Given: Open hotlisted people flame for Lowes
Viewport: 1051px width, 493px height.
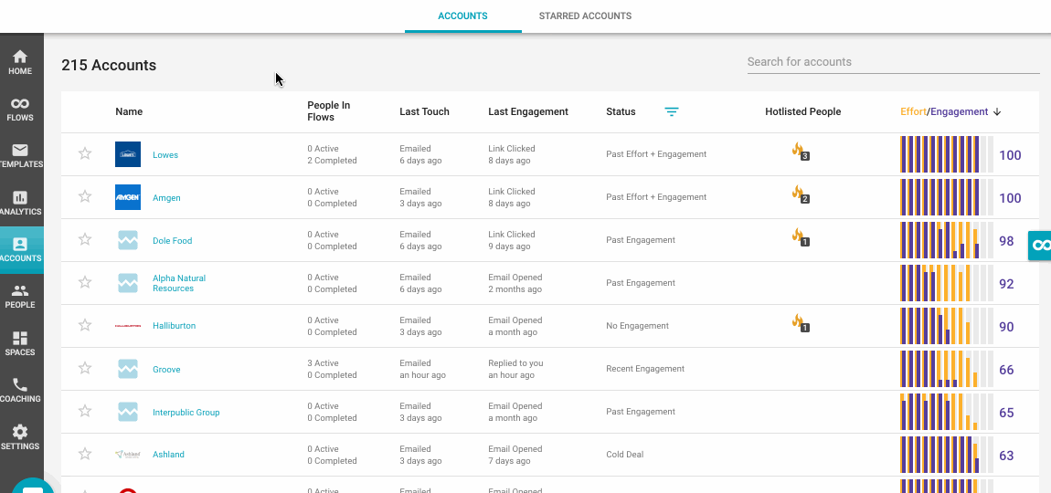Looking at the screenshot, I should pos(801,152).
